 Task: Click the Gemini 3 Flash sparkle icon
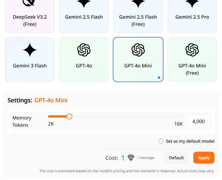click(x=30, y=50)
